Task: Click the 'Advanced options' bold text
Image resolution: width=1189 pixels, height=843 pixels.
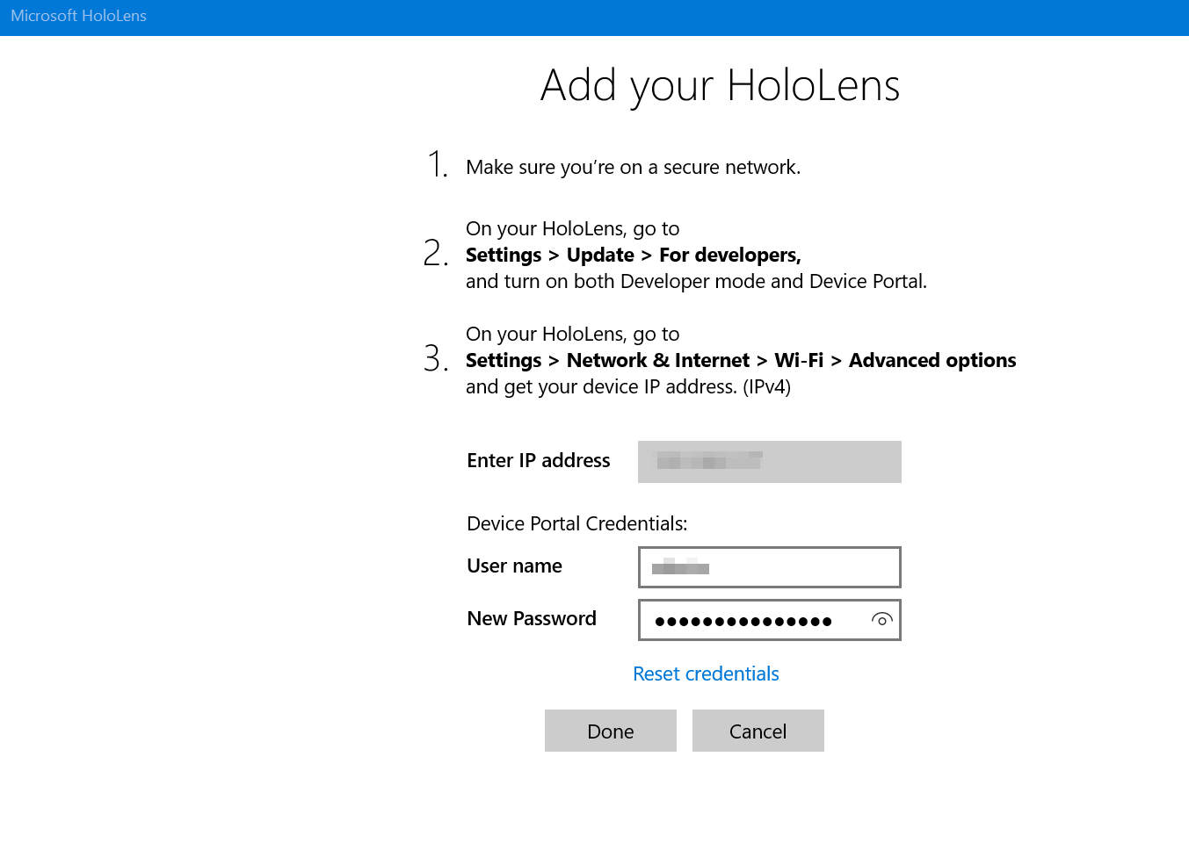Action: coord(932,361)
